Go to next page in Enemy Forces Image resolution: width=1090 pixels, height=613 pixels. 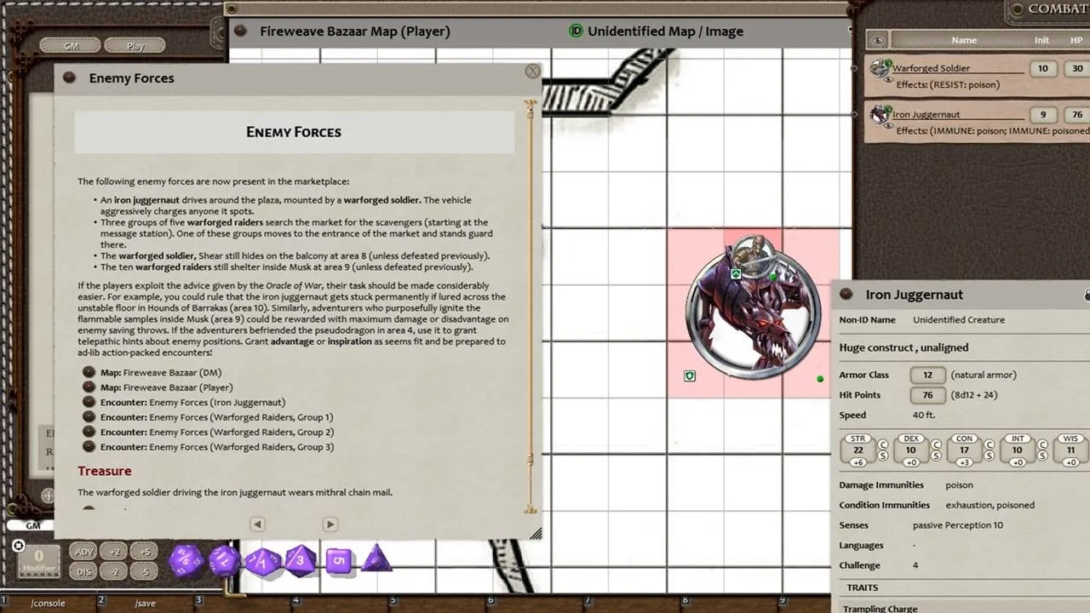point(330,524)
